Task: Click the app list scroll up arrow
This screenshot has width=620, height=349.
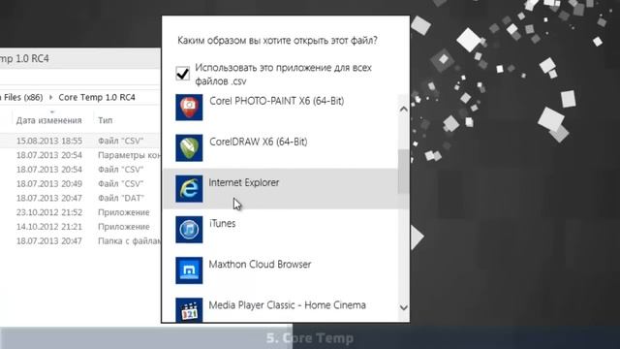Action: (403, 109)
